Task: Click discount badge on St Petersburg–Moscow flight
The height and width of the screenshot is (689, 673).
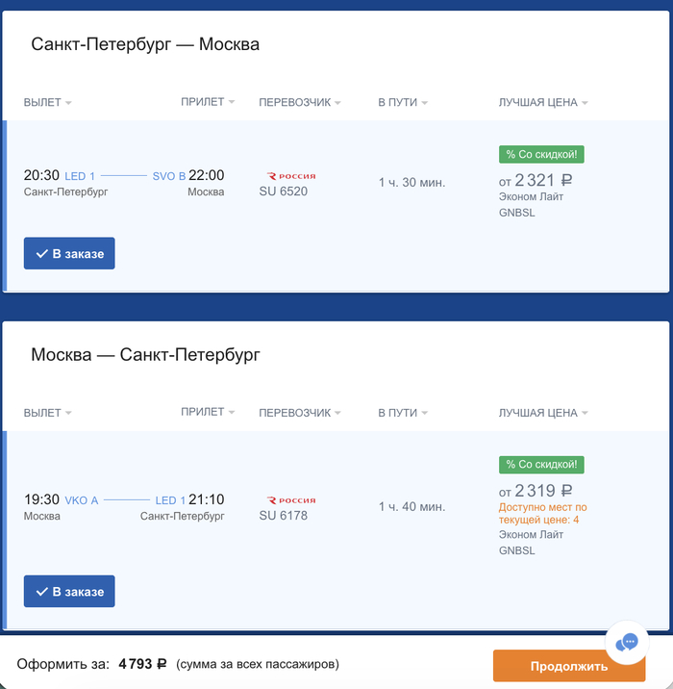Action: tap(541, 154)
